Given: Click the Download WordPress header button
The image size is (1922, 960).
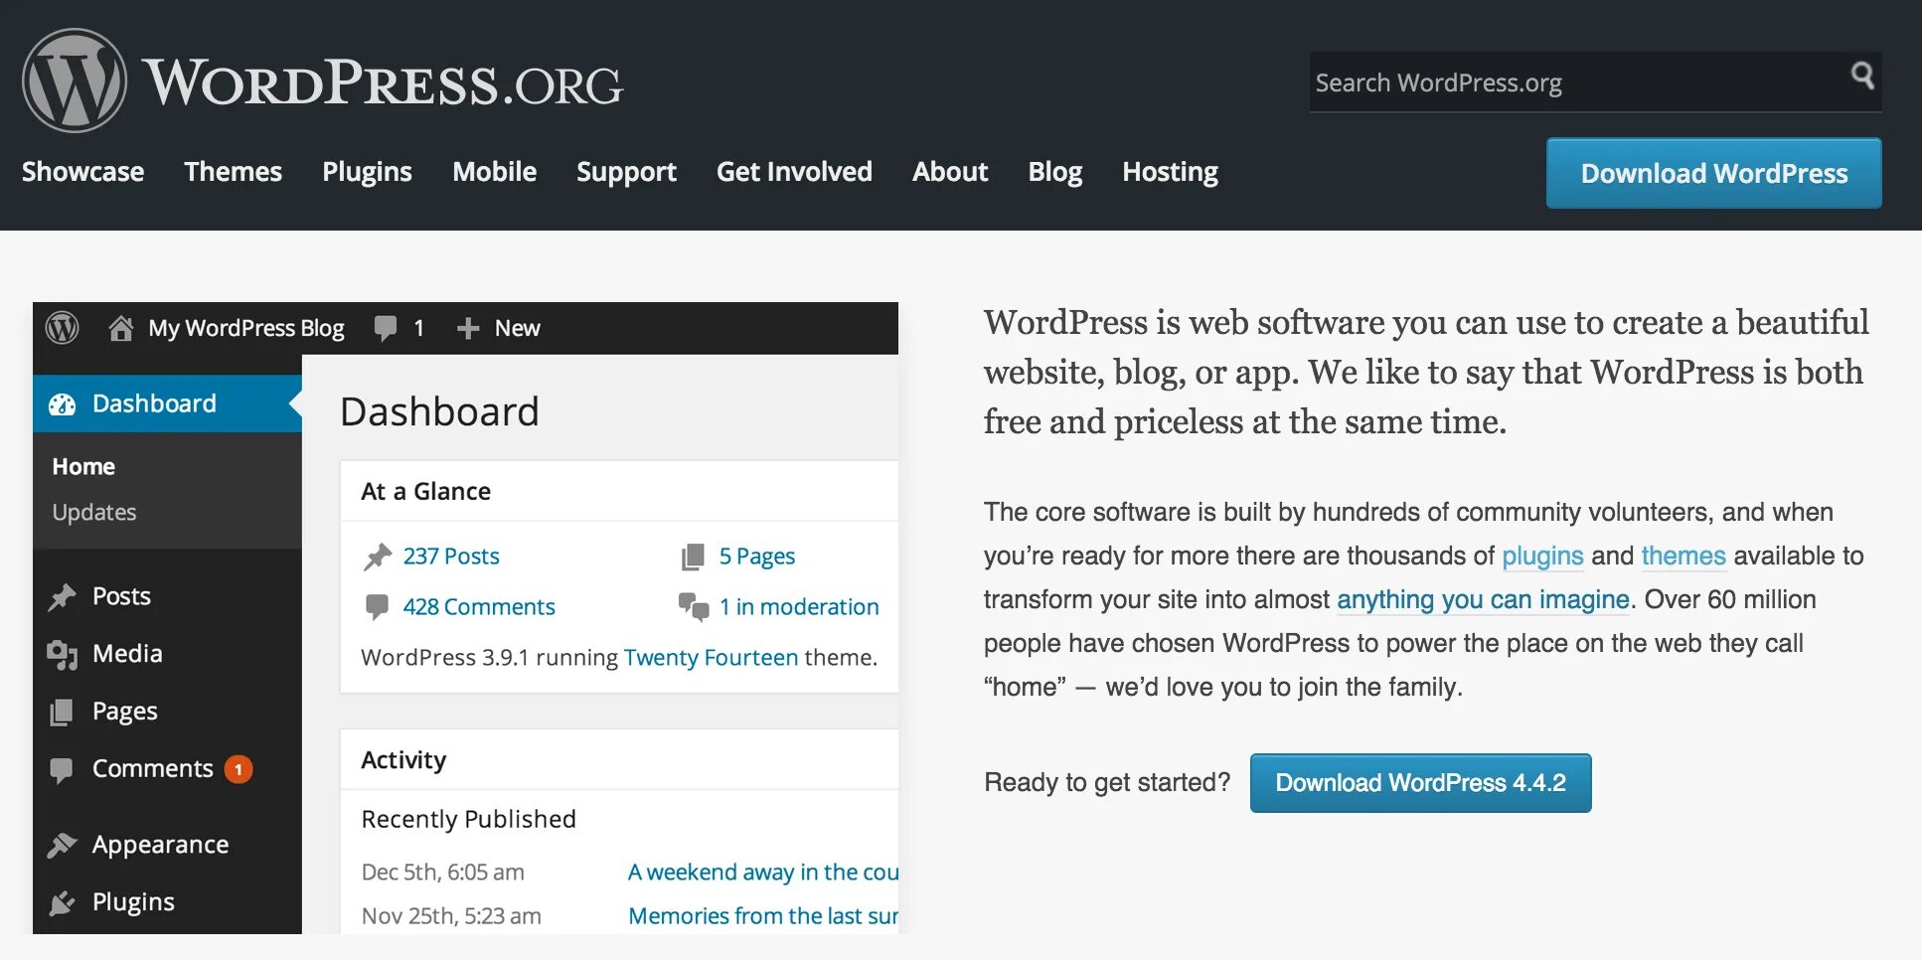Looking at the screenshot, I should (1713, 173).
